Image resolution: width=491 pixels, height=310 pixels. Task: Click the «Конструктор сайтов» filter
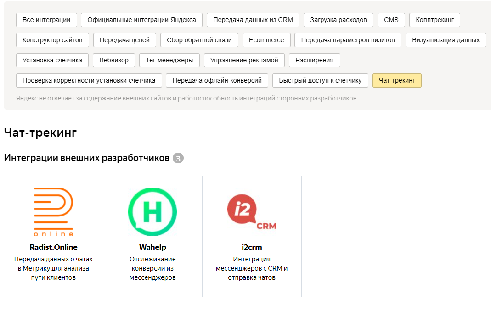[52, 40]
